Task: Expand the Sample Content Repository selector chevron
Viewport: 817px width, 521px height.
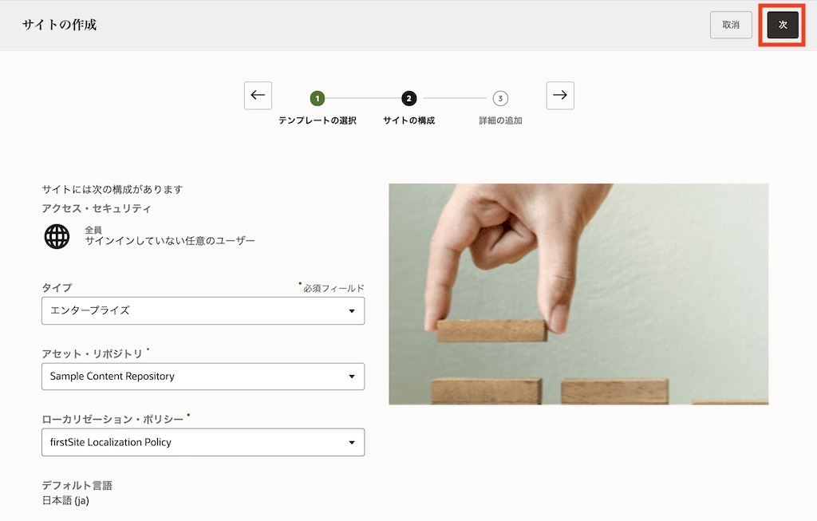Action: coord(351,376)
